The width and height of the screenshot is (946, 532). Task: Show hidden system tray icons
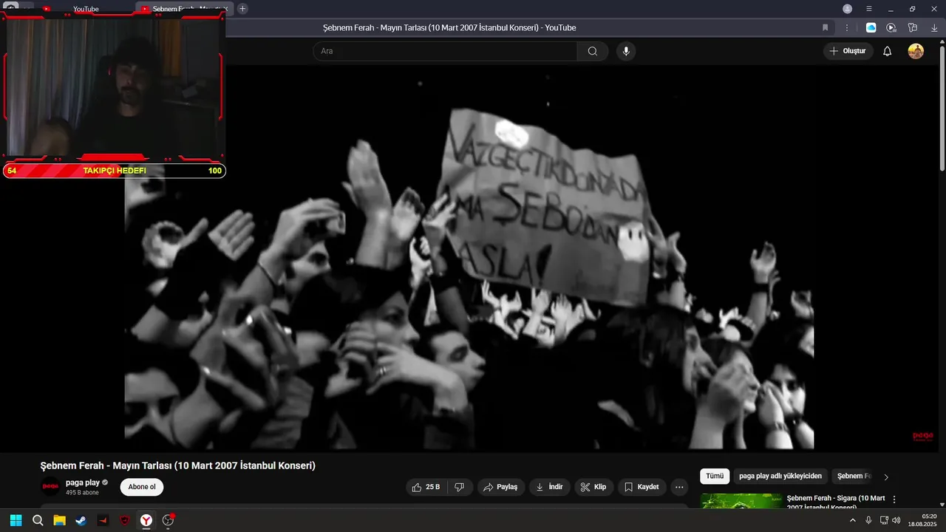(x=852, y=520)
